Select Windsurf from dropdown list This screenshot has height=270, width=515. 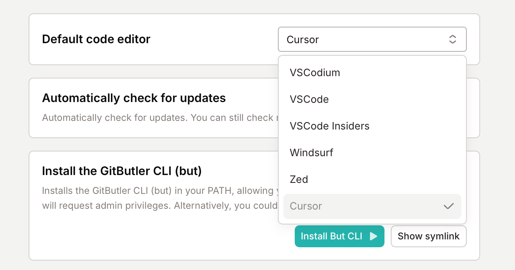(x=372, y=153)
